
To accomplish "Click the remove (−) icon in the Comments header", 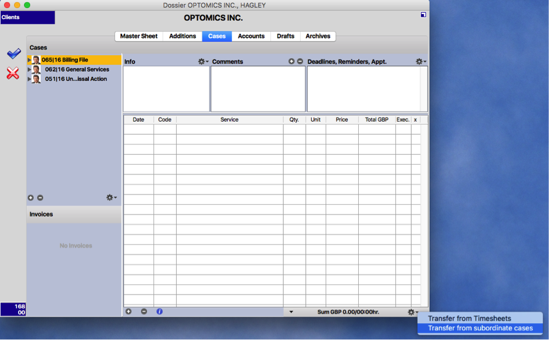I will (299, 61).
